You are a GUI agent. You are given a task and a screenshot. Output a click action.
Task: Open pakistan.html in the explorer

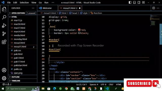click(x=21, y=65)
